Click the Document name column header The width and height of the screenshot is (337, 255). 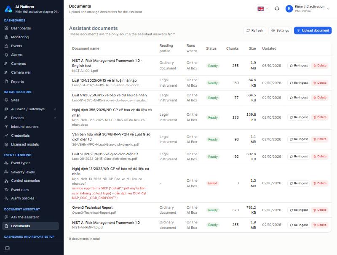pyautogui.click(x=86, y=48)
